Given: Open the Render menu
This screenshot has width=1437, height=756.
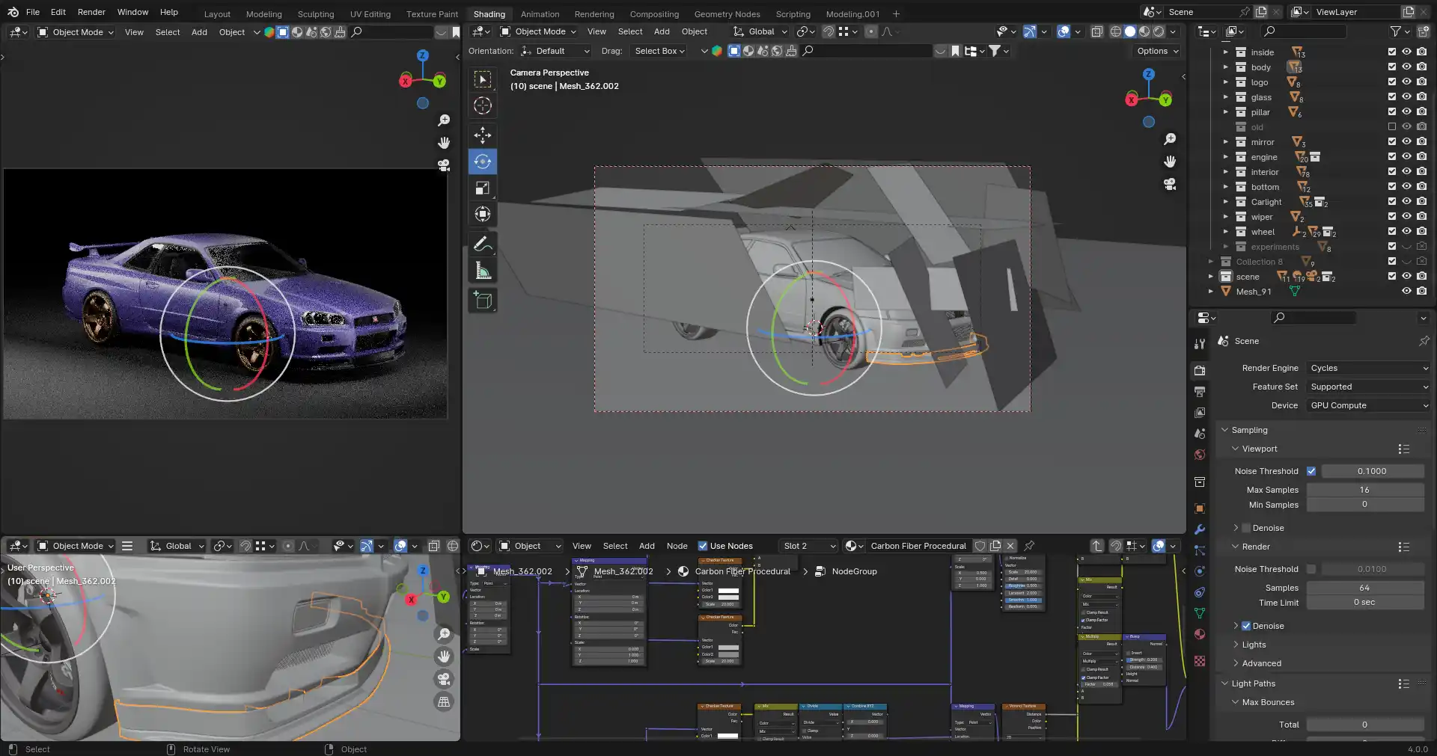Looking at the screenshot, I should (91, 12).
